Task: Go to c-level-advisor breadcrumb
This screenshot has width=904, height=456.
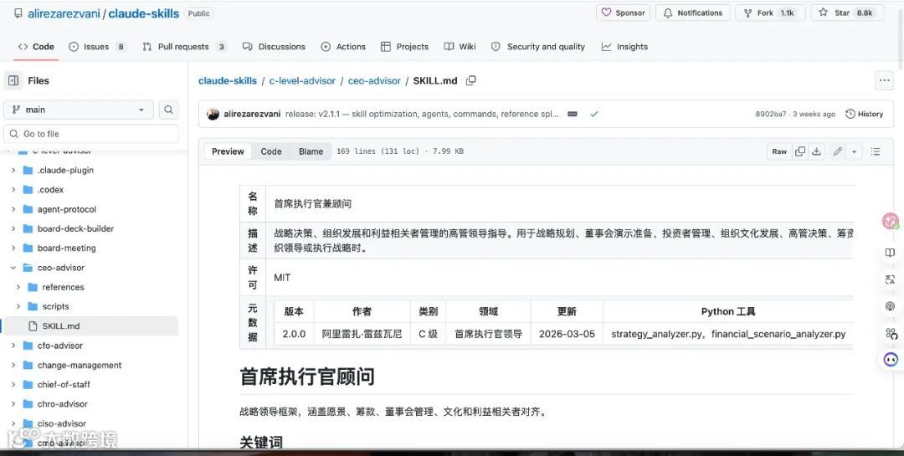Action: (302, 80)
